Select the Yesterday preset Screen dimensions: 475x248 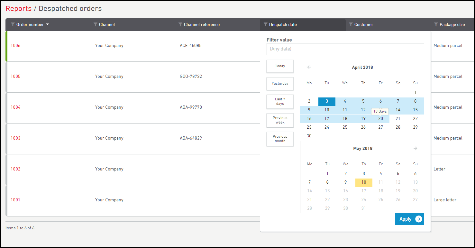coord(280,83)
